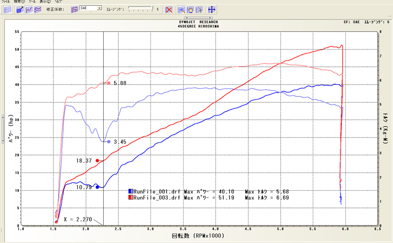The width and height of the screenshot is (393, 243).
Task: Click the red 18.37 data point marker
Action: tap(97, 160)
